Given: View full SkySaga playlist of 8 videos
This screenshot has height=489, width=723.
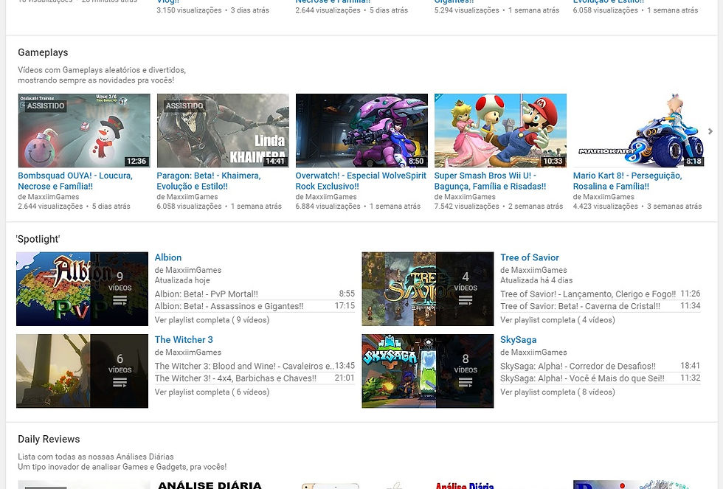Looking at the screenshot, I should 558,392.
